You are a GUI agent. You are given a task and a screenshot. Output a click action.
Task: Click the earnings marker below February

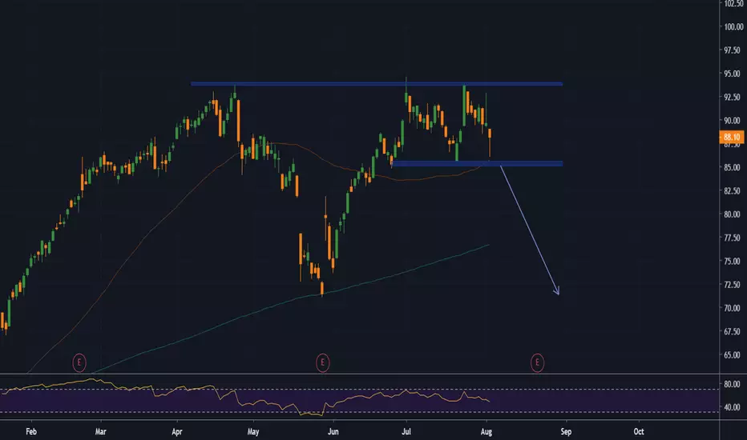79,363
